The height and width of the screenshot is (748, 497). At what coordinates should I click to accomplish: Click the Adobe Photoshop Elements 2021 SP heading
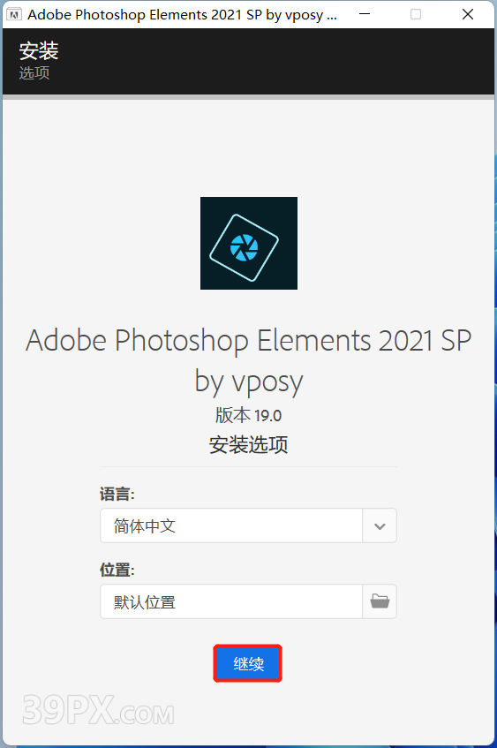pyautogui.click(x=249, y=341)
